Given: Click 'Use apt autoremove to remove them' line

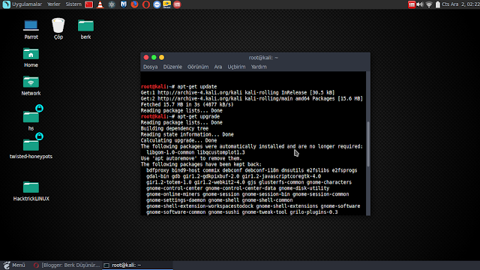Looking at the screenshot, I should (x=191, y=158).
